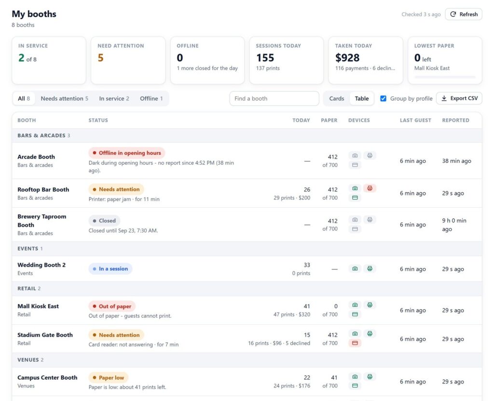Click Rooftop Bar Booth's card reader icon
This screenshot has height=401, width=494.
coord(355,198)
